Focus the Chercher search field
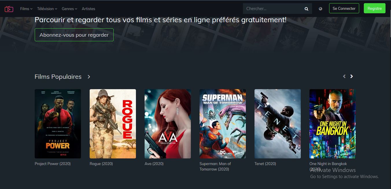This screenshot has width=391, height=189. (x=273, y=9)
